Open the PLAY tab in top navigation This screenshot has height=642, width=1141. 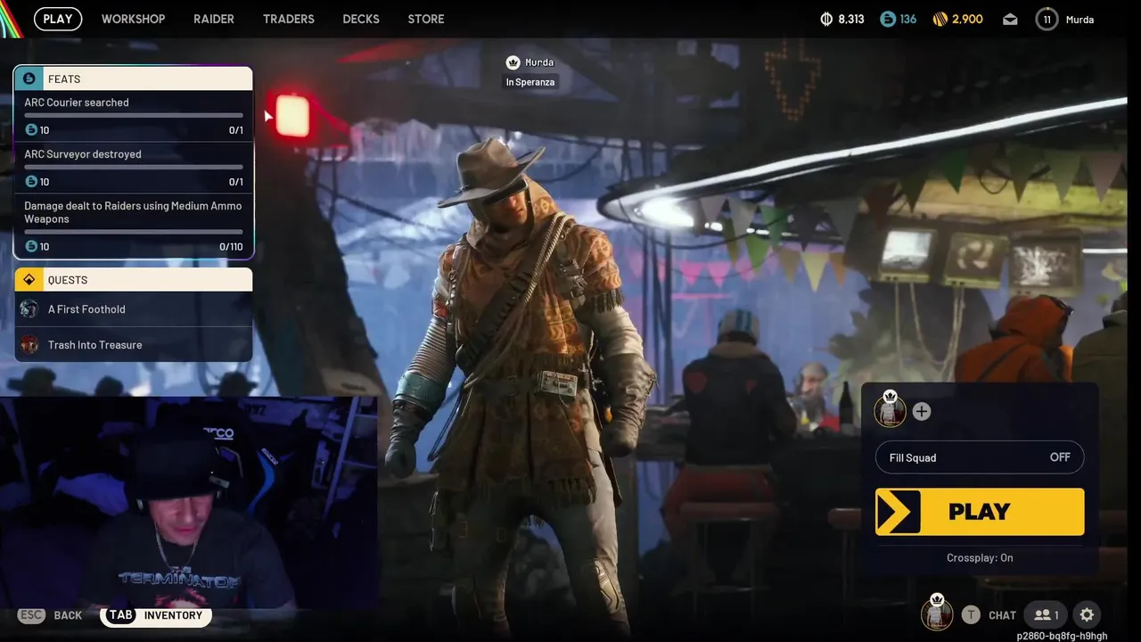58,19
